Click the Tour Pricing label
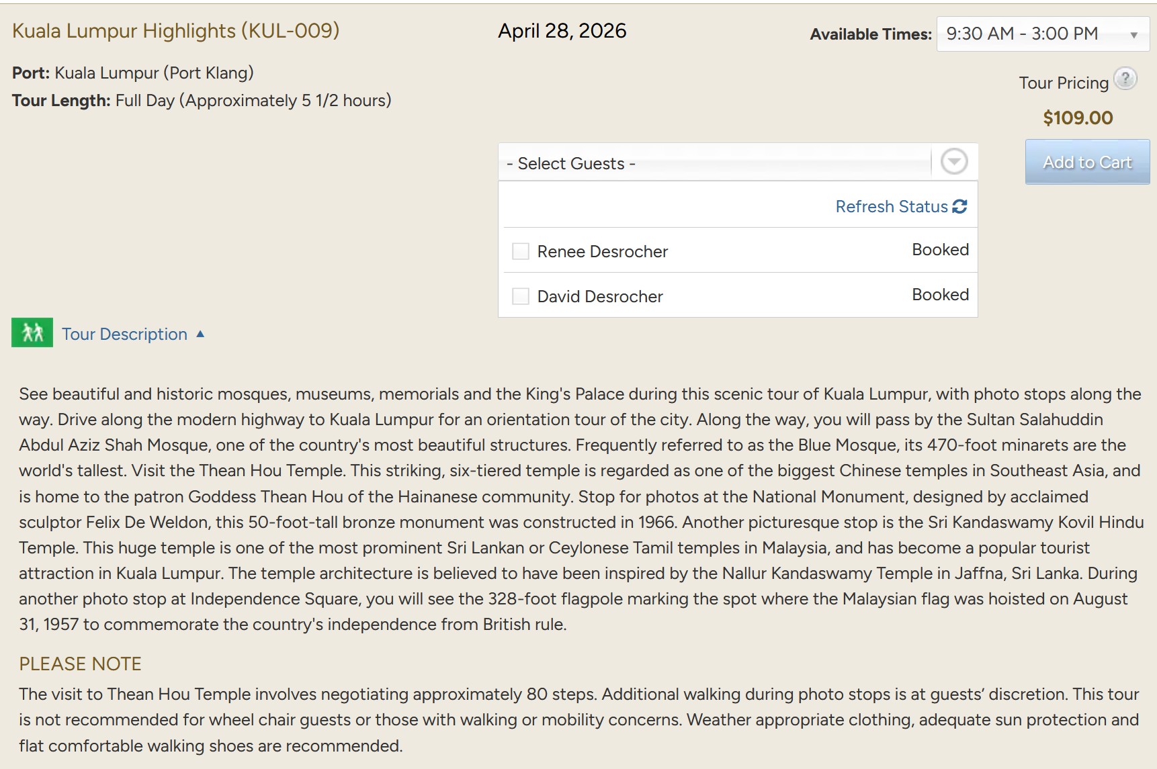This screenshot has width=1157, height=769. pyautogui.click(x=1063, y=83)
